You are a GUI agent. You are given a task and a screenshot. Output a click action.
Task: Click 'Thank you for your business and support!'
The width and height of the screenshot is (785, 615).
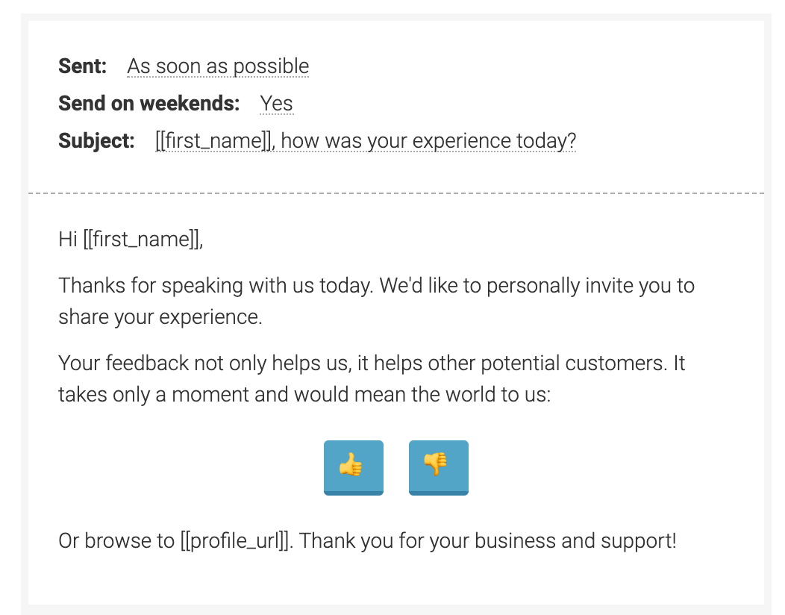point(487,541)
